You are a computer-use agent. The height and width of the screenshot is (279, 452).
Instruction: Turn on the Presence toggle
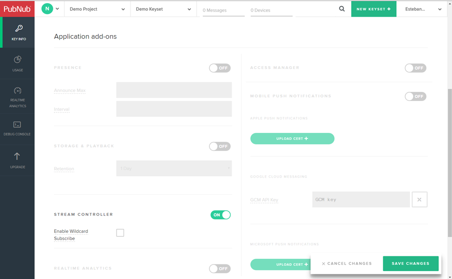coord(219,68)
